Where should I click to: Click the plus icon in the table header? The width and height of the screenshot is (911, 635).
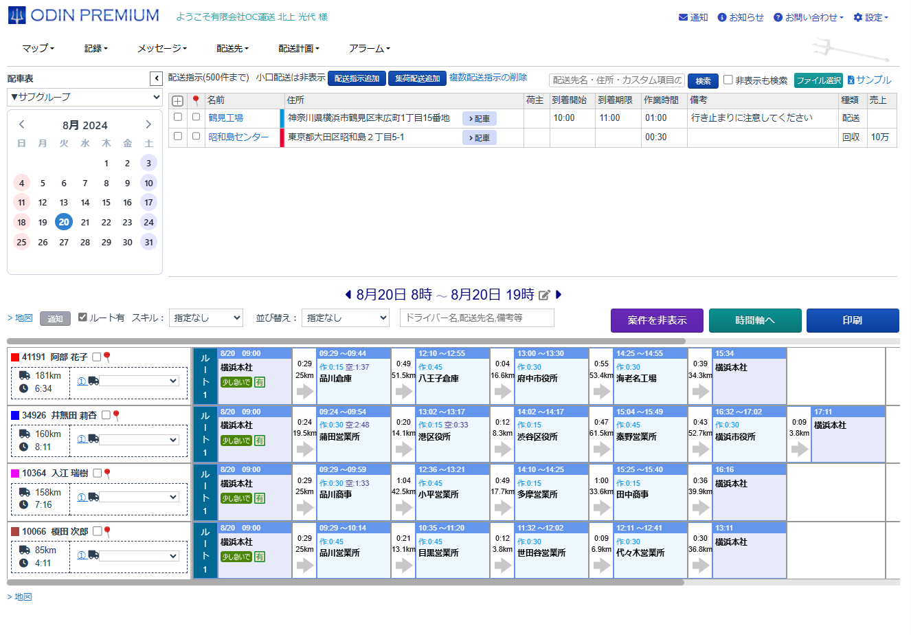pyautogui.click(x=177, y=100)
